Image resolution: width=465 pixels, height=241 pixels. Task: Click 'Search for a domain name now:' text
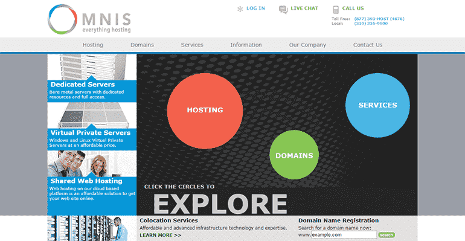point(335,228)
